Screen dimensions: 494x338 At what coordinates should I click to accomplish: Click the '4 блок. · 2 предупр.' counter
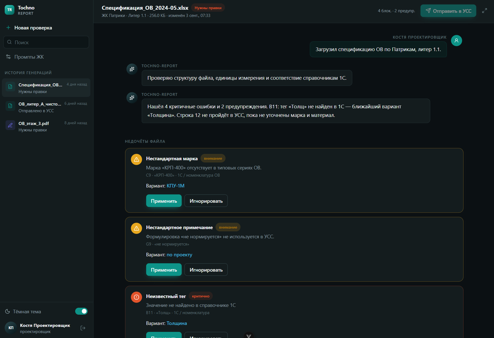coord(396,11)
